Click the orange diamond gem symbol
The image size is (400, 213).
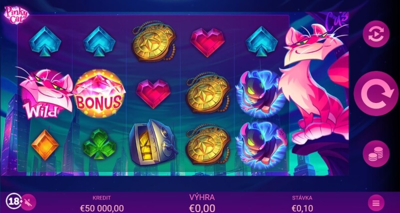[45, 145]
